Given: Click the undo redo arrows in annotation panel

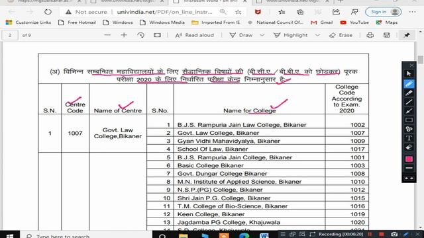Looking at the screenshot, I should tap(409, 178).
